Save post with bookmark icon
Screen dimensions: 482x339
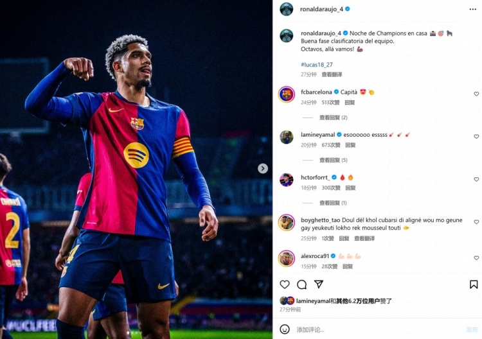pos(474,284)
